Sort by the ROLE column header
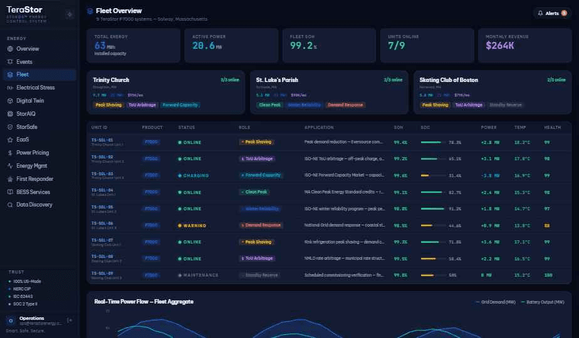The width and height of the screenshot is (579, 338). point(244,127)
